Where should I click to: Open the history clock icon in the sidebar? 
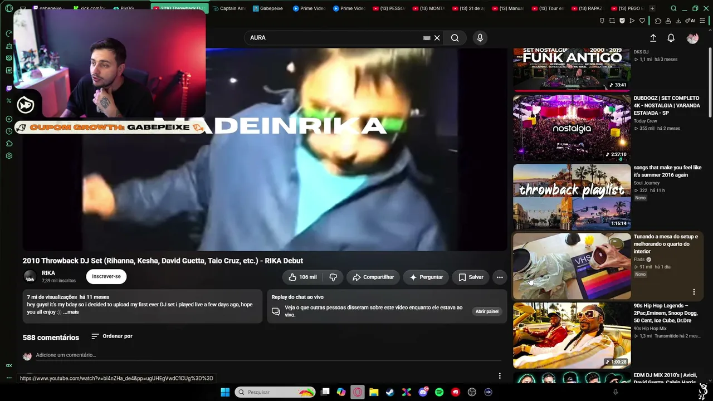click(x=9, y=131)
